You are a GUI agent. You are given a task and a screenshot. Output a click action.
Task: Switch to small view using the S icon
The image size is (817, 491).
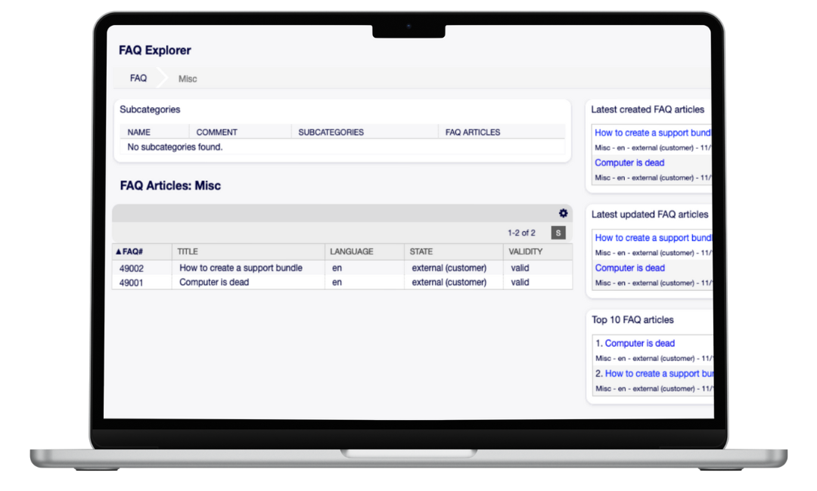click(x=558, y=233)
